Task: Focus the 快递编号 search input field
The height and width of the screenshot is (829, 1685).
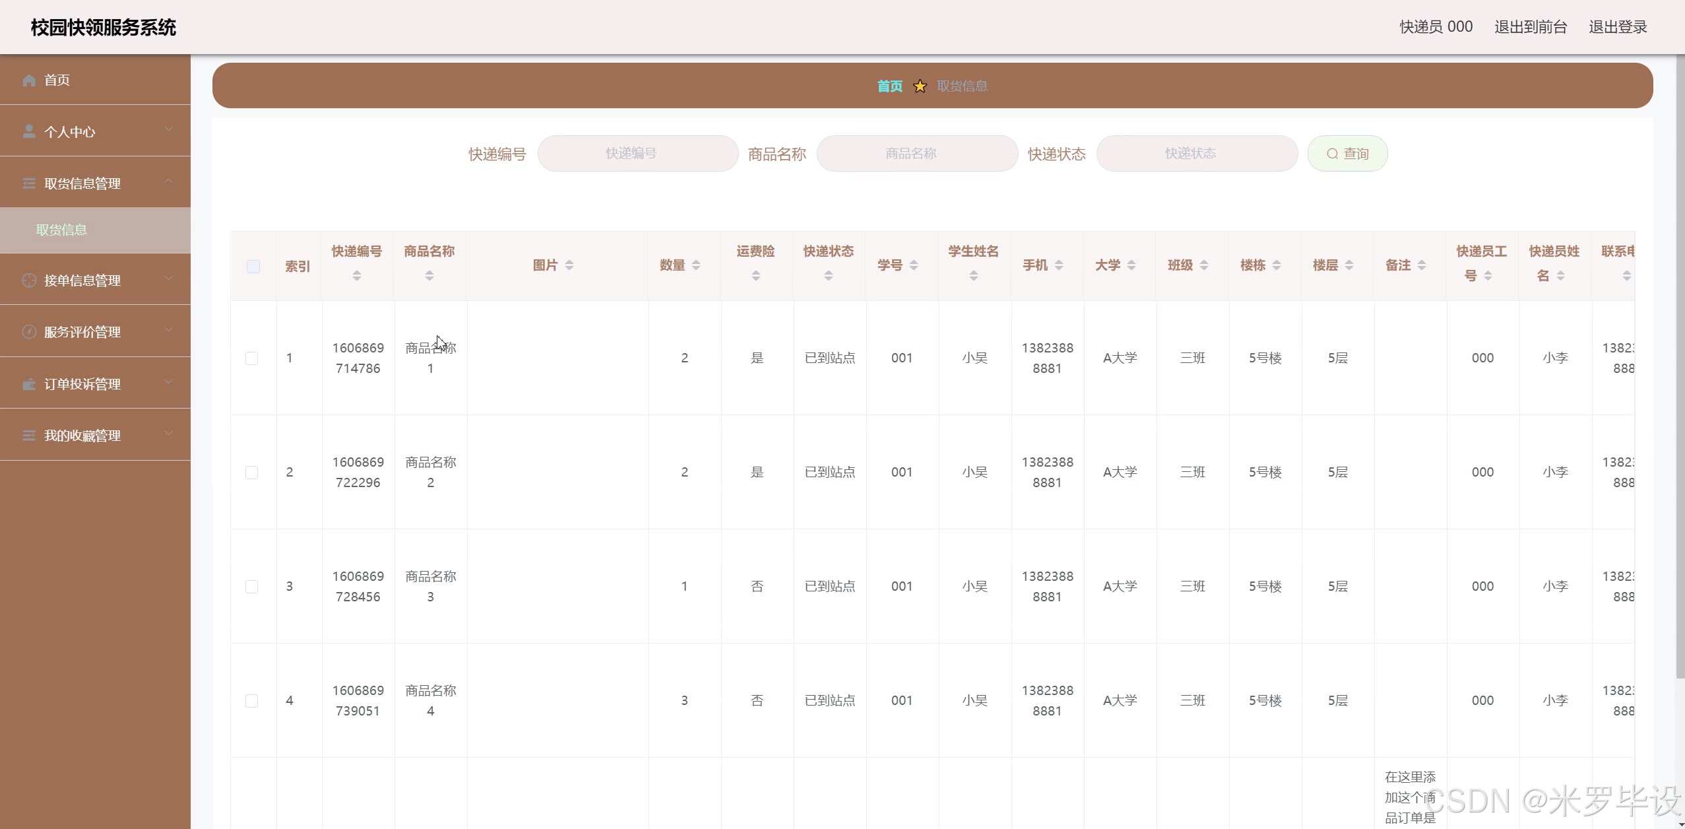Action: pyautogui.click(x=637, y=154)
